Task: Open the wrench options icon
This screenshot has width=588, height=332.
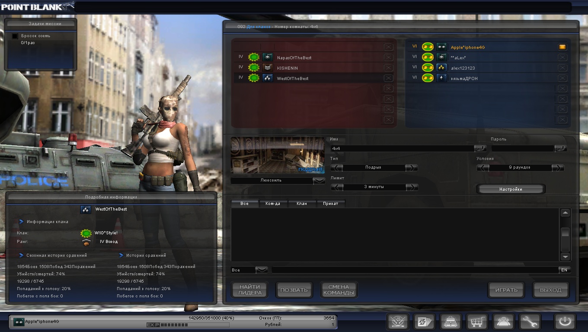Action: (530, 322)
